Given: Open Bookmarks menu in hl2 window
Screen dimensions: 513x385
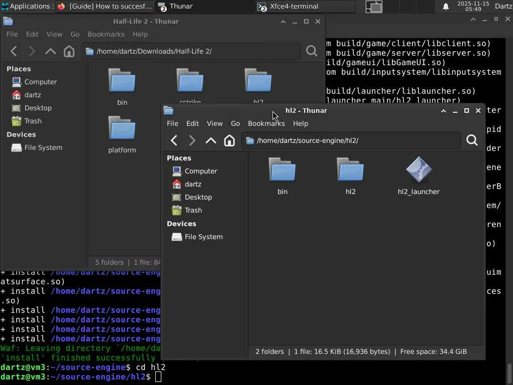Looking at the screenshot, I should tap(266, 123).
